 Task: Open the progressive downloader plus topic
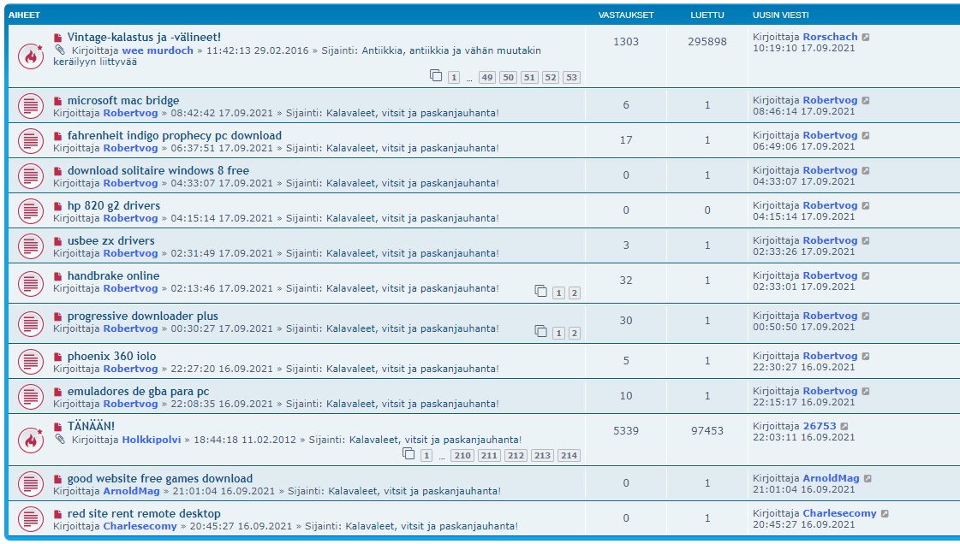tap(142, 316)
